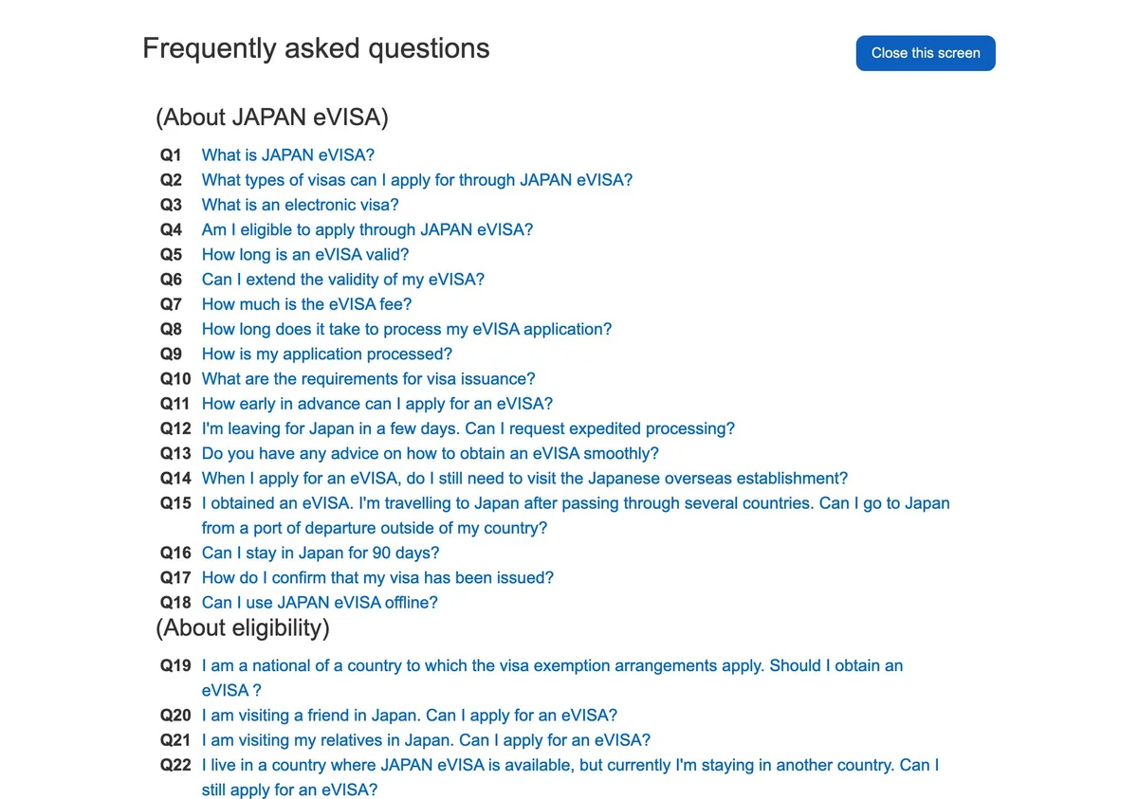View 'How early in advance can I apply'

point(377,404)
